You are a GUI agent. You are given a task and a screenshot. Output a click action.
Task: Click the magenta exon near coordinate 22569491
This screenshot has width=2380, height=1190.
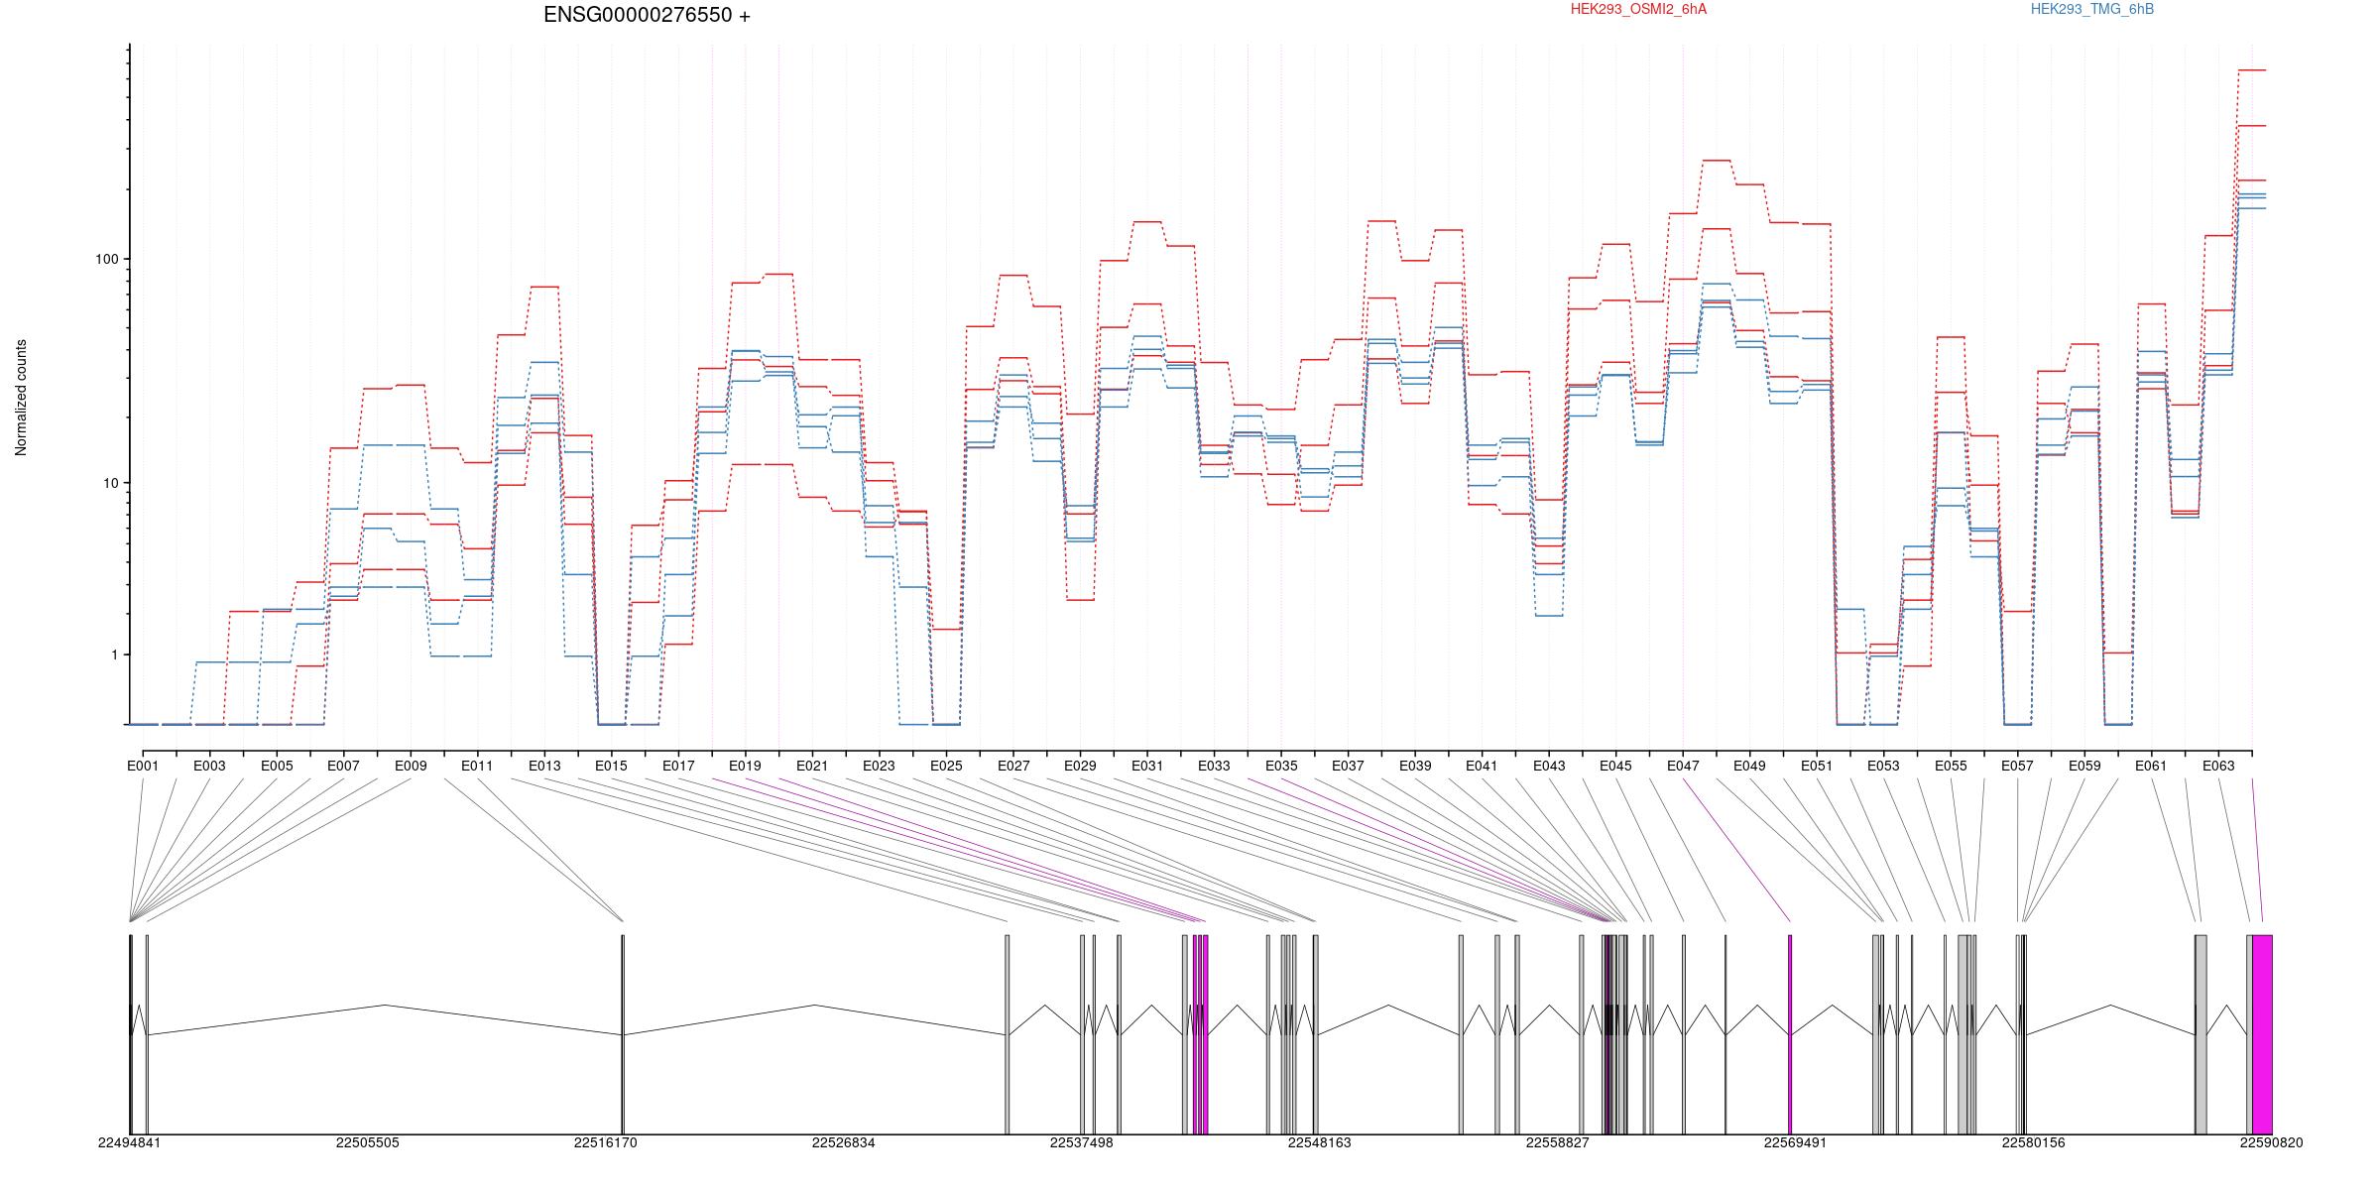[1790, 1034]
